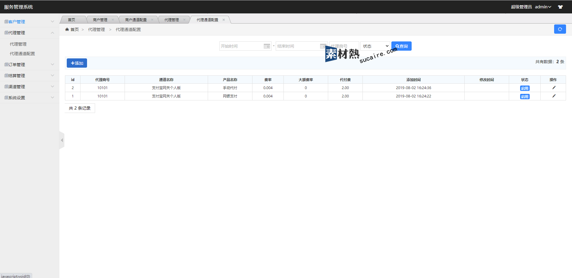Focus the 代理商号 input field
Screen dimensions: 572x278
point(344,46)
